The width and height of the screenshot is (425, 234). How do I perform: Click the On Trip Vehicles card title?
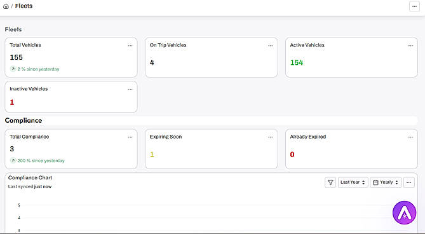coord(168,45)
